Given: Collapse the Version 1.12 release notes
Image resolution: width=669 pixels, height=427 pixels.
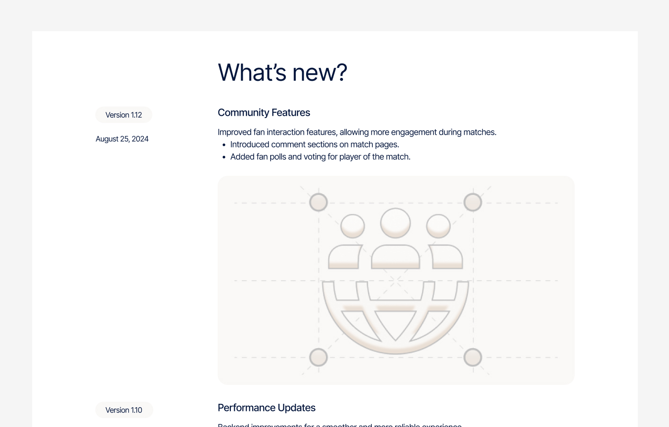Looking at the screenshot, I should pyautogui.click(x=123, y=115).
